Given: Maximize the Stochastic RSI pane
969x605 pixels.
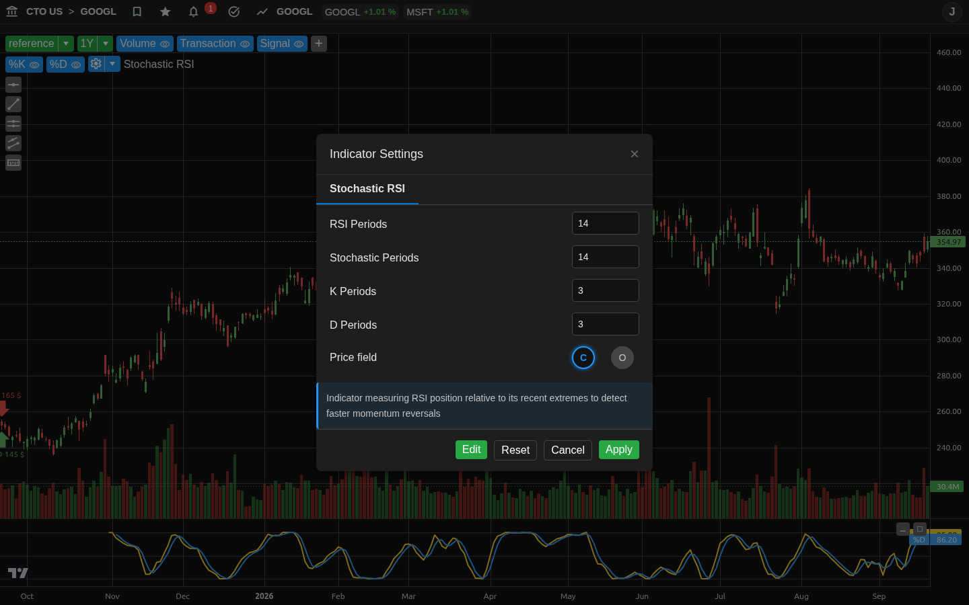Looking at the screenshot, I should [x=920, y=529].
